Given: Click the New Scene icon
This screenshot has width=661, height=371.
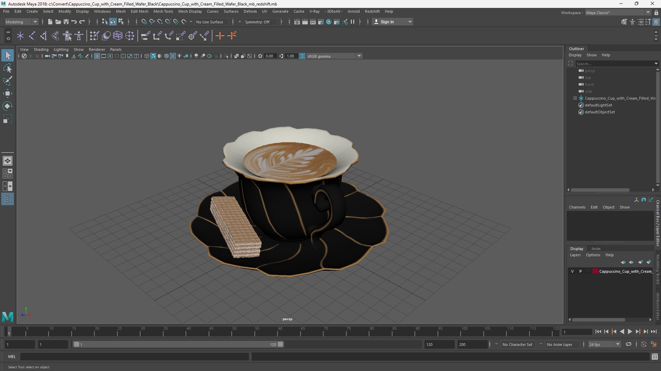Looking at the screenshot, I should click(50, 22).
